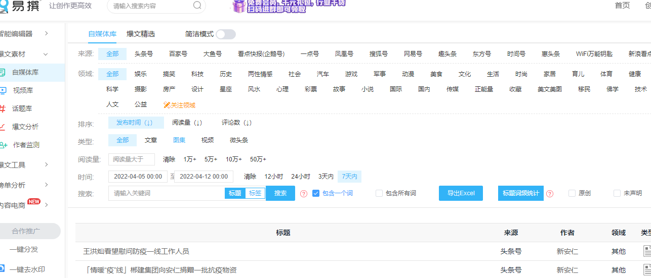Click the promotional gift banner
The height and width of the screenshot is (278, 651).
click(x=289, y=6)
